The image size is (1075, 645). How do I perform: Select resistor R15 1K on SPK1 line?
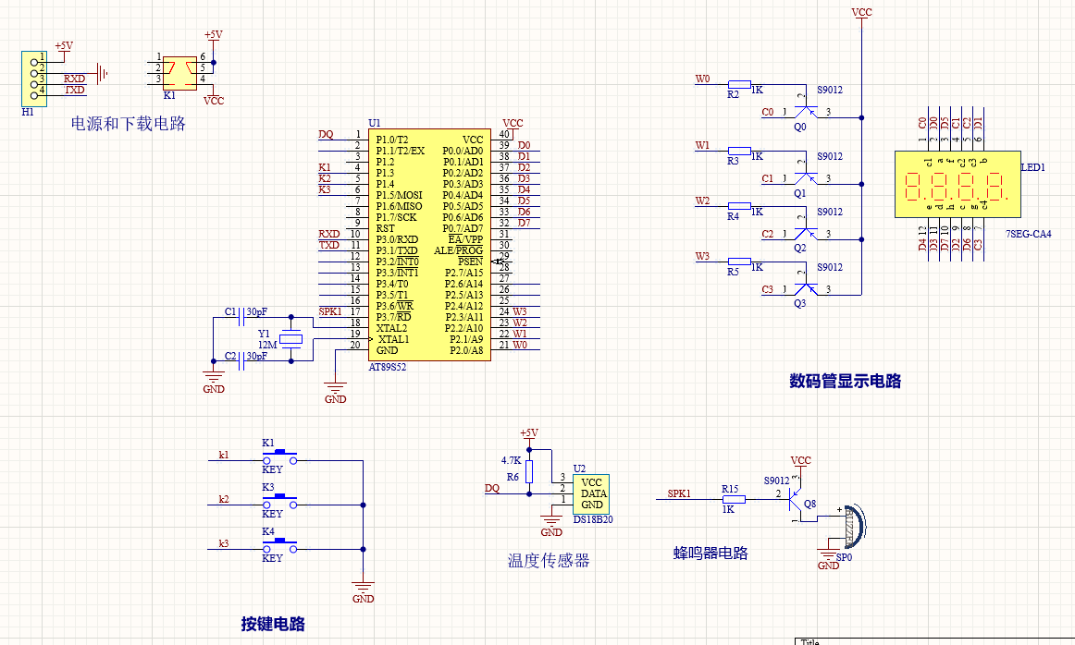[734, 500]
